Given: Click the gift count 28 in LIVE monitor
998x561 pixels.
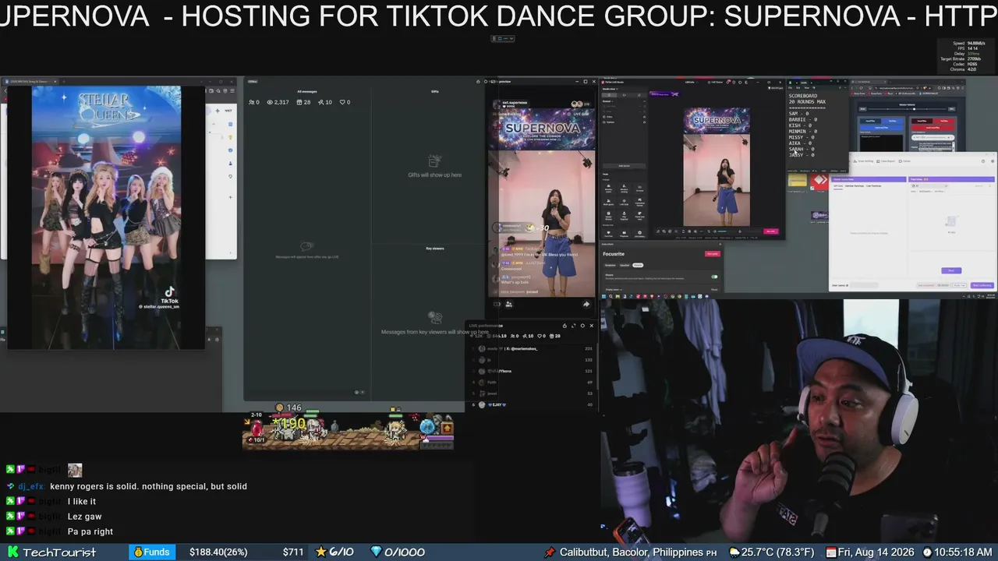Looking at the screenshot, I should point(304,102).
